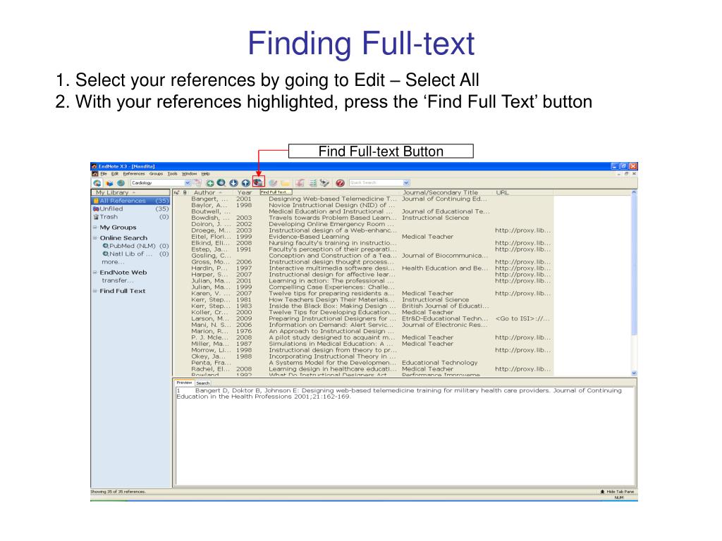Click scrollbar down arrow of reference list

(x=634, y=373)
